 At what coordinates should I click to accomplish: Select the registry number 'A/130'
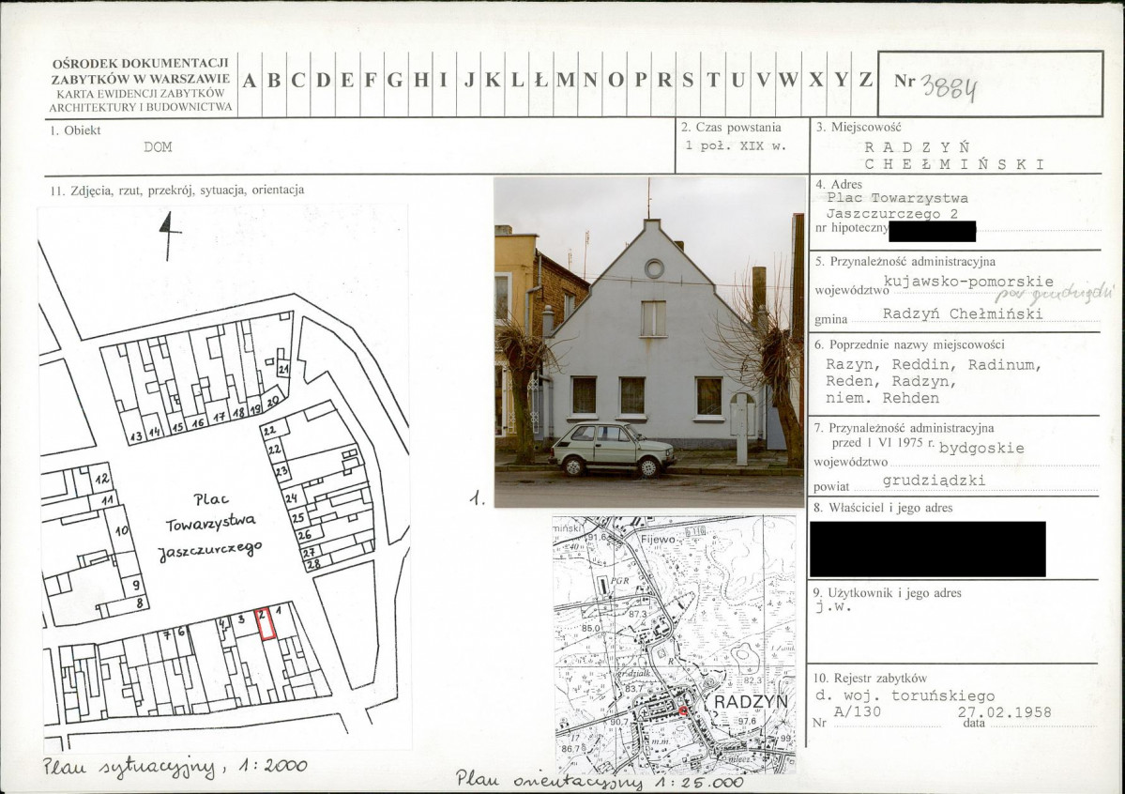click(x=858, y=711)
